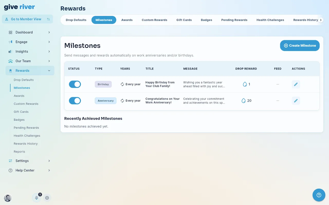Edit the Anniversary milestone with pencil icon
This screenshot has height=205, width=329.
296,101
